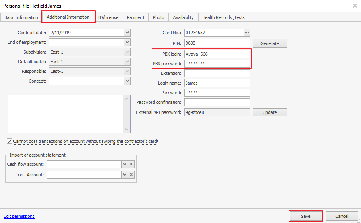361x223 pixels.
Task: Save the personal file changes
Action: tap(306, 216)
